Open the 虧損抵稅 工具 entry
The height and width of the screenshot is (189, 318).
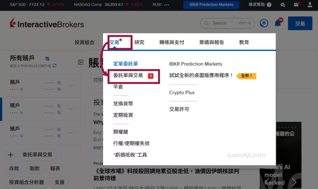130,155
